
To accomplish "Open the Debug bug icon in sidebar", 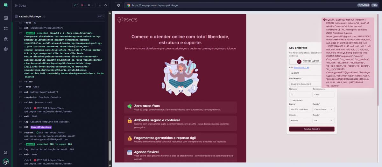I will pyautogui.click(x=6, y=39).
